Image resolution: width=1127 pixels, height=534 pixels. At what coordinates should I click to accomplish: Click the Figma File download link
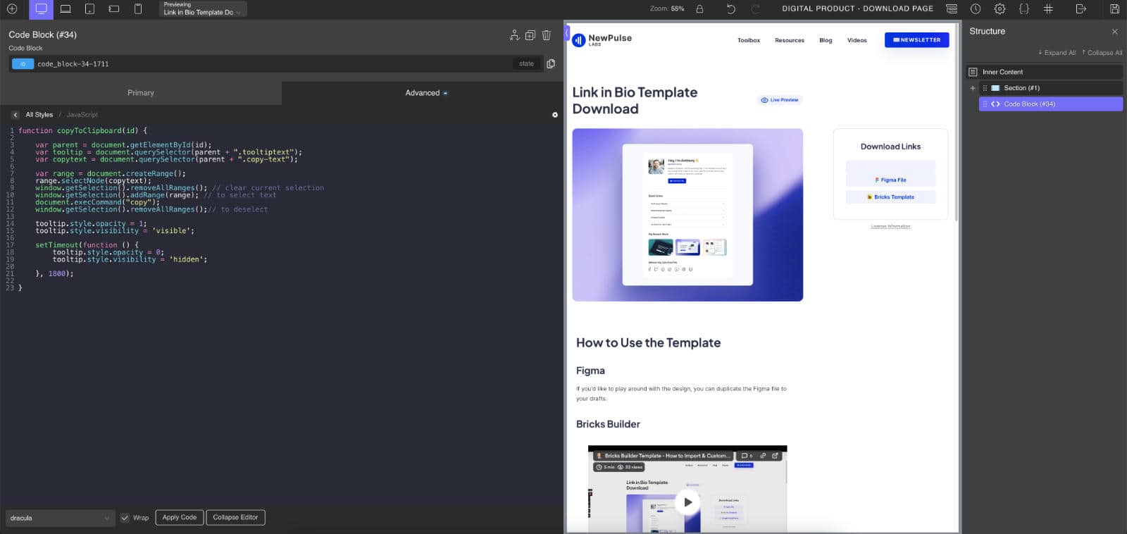[891, 180]
